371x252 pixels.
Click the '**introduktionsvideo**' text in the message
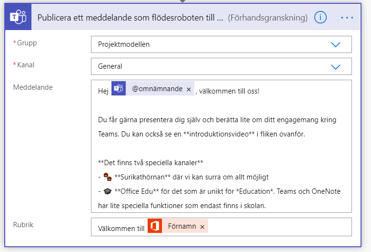point(219,134)
